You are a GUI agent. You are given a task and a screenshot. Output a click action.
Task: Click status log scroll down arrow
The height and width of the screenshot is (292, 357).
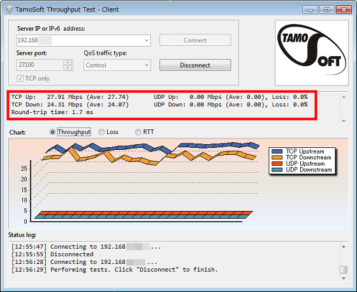click(x=344, y=279)
